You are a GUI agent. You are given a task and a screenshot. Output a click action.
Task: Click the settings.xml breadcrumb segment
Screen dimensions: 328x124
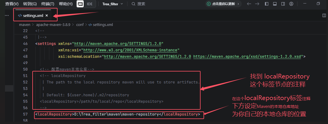[103, 25]
